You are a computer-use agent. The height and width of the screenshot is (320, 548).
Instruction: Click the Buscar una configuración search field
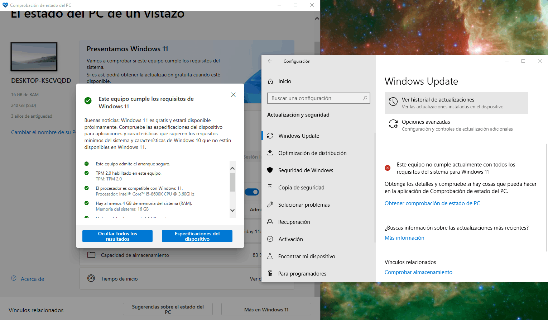pyautogui.click(x=318, y=98)
